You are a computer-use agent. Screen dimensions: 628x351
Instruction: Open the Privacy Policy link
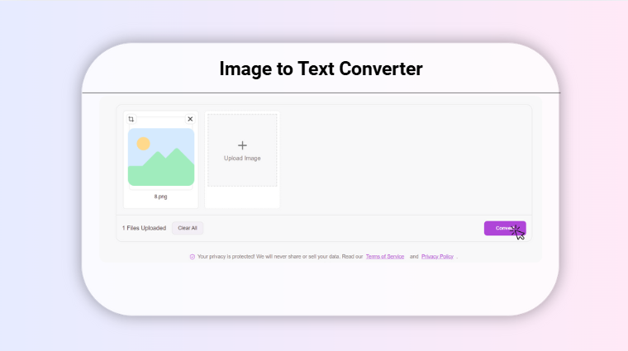[437, 257]
